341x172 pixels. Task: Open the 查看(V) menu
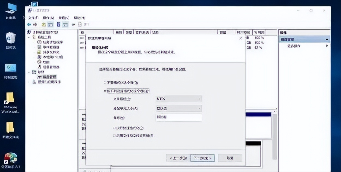(x=64, y=18)
